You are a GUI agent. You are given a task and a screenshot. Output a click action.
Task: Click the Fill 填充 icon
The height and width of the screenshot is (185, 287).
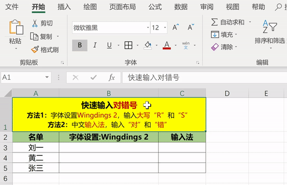click(215, 34)
